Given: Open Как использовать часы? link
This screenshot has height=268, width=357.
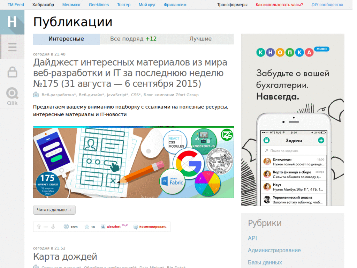Looking at the screenshot, I should pyautogui.click(x=279, y=5).
